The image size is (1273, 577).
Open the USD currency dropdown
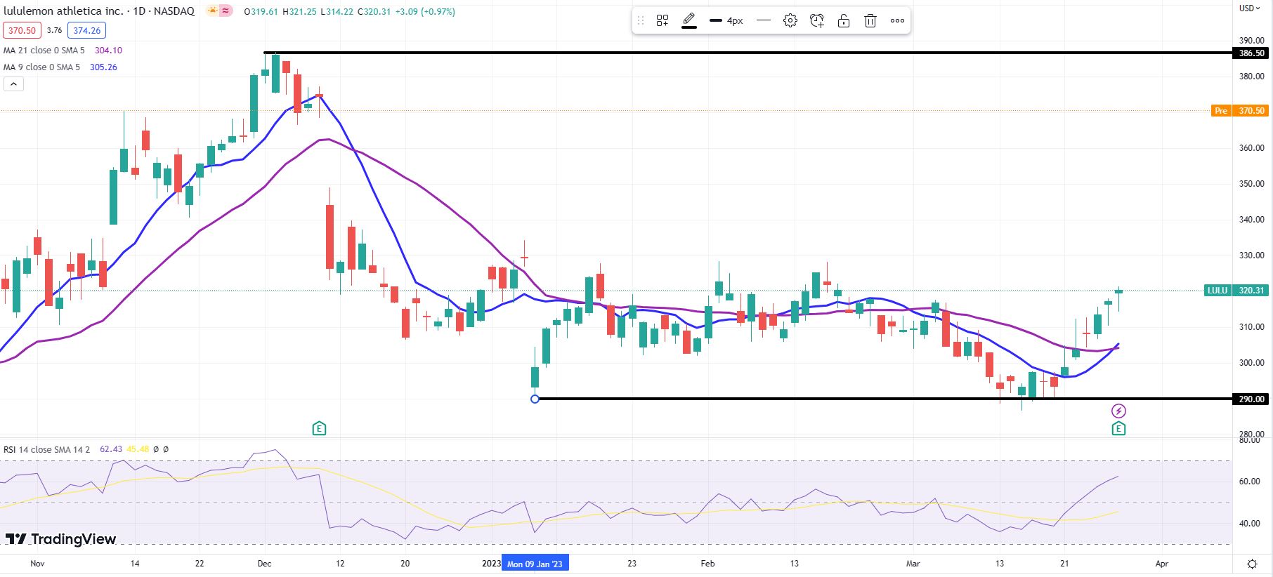tap(1250, 8)
